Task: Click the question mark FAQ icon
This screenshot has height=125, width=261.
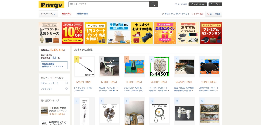Action: point(176,4)
